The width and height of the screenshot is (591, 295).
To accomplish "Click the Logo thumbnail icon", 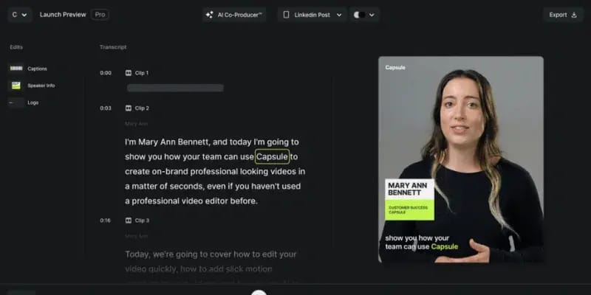I will pos(16,103).
